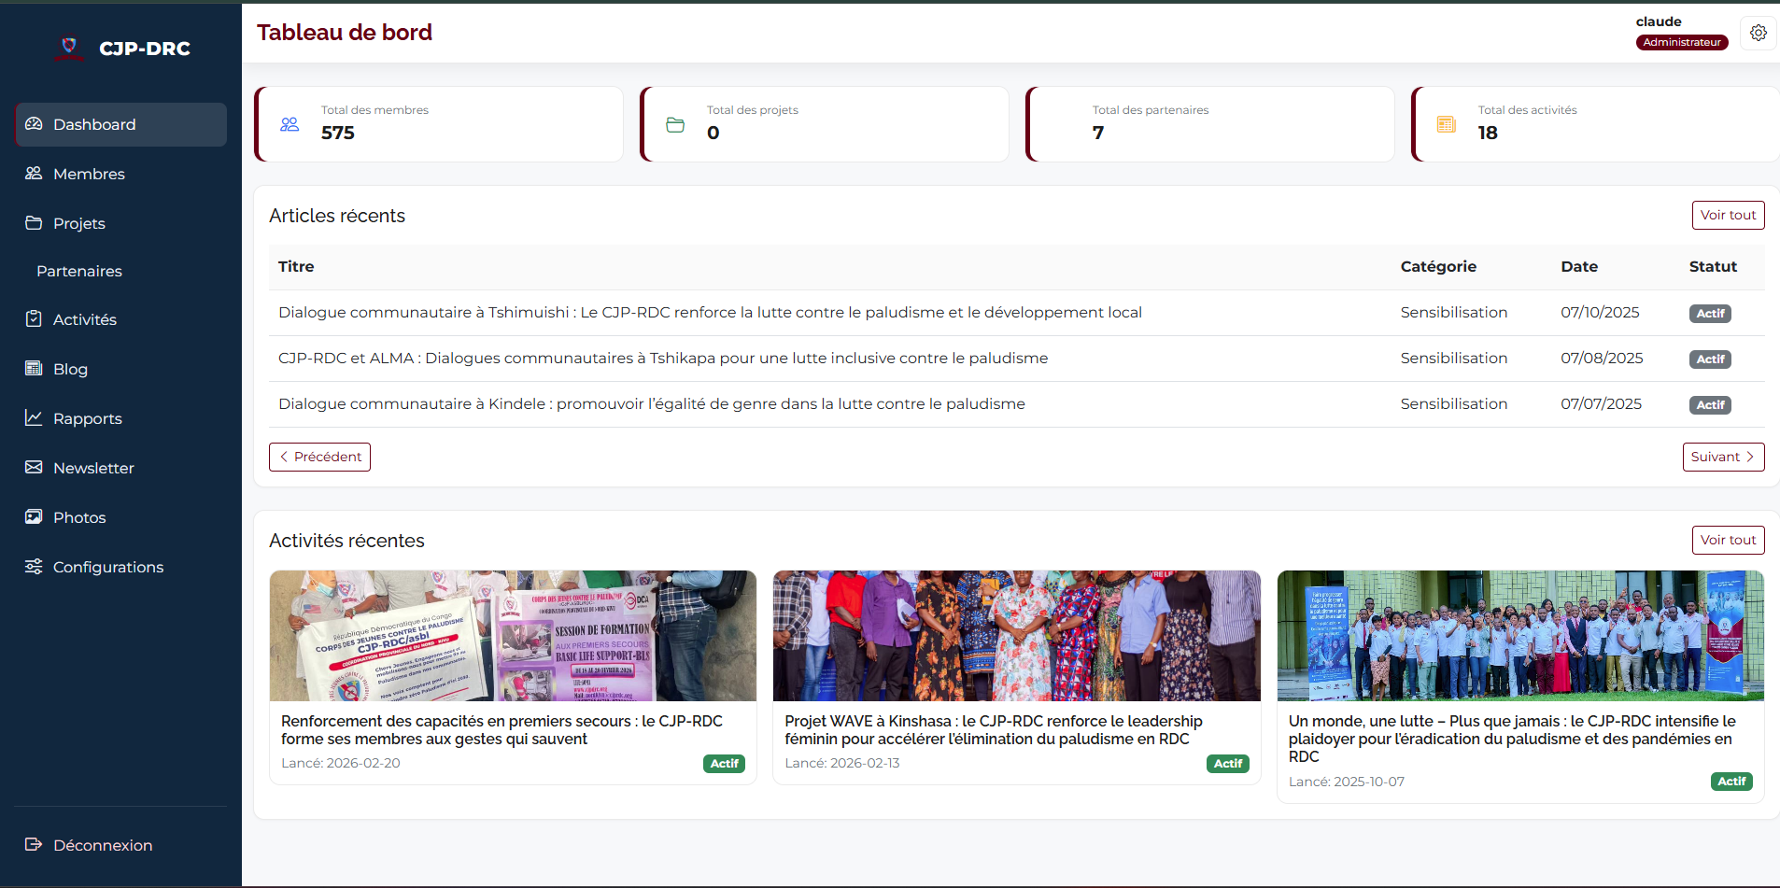This screenshot has height=888, width=1780.
Task: Click the Actif badge for the 07/10/2025 article
Action: tap(1710, 314)
